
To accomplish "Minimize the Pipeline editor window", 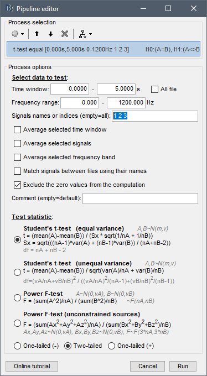I will (x=143, y=9).
